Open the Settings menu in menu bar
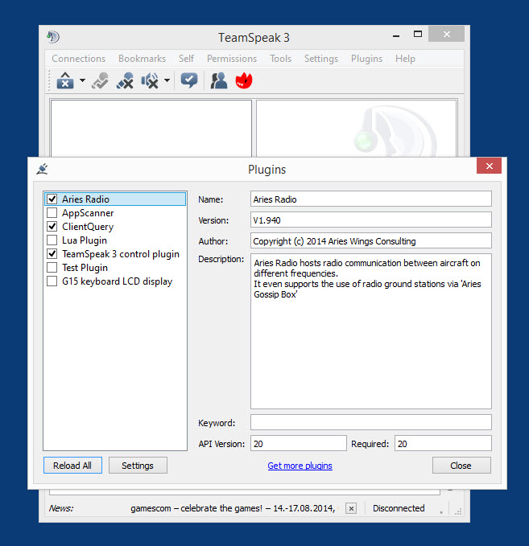Viewport: 529px width, 546px height. click(x=321, y=59)
